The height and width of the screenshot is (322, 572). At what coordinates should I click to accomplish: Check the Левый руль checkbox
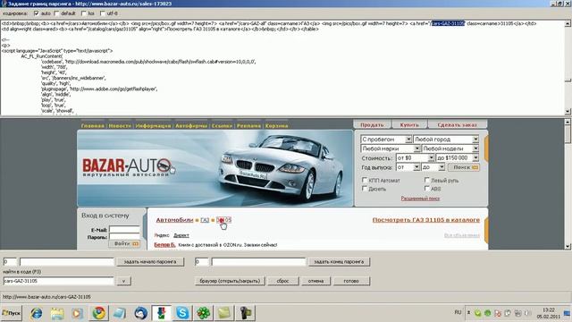click(x=427, y=180)
